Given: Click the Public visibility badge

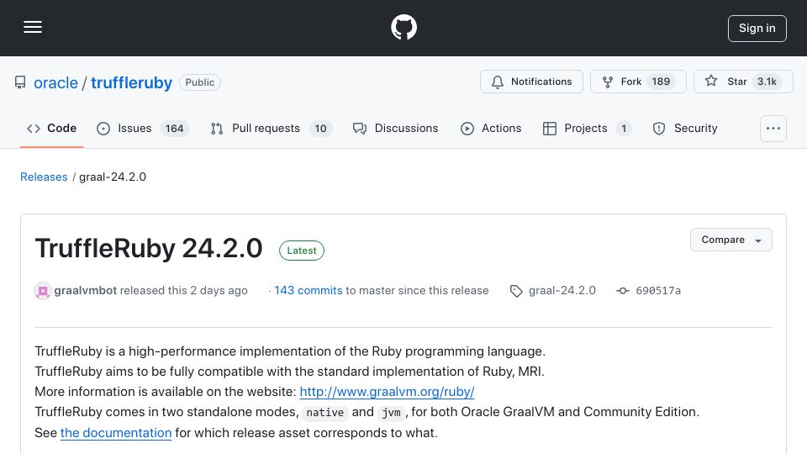Looking at the screenshot, I should [200, 82].
